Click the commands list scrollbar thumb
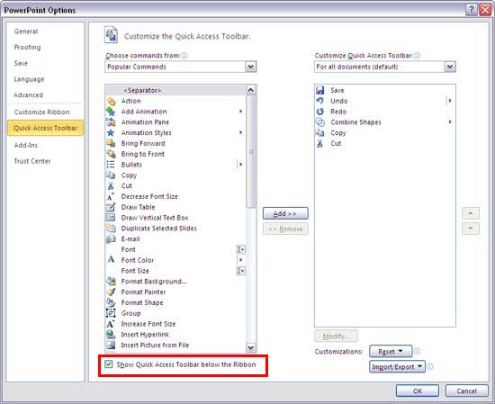 click(251, 152)
